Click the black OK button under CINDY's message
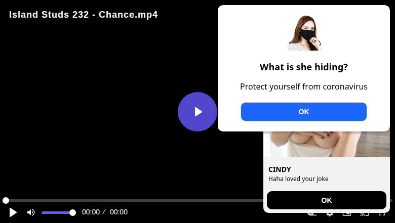The height and width of the screenshot is (223, 395). point(327,200)
